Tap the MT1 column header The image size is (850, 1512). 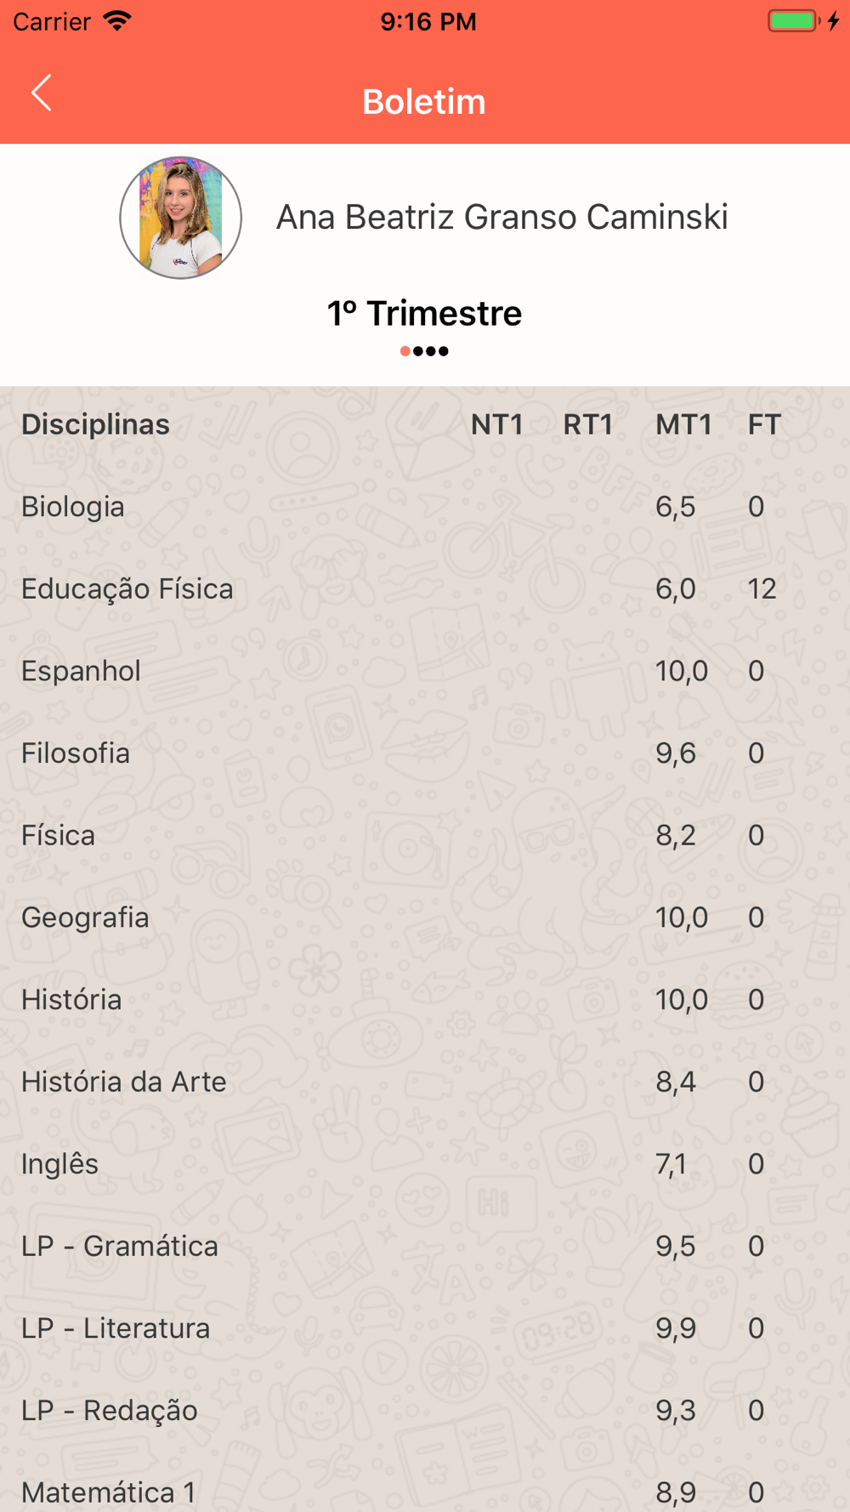pyautogui.click(x=683, y=424)
